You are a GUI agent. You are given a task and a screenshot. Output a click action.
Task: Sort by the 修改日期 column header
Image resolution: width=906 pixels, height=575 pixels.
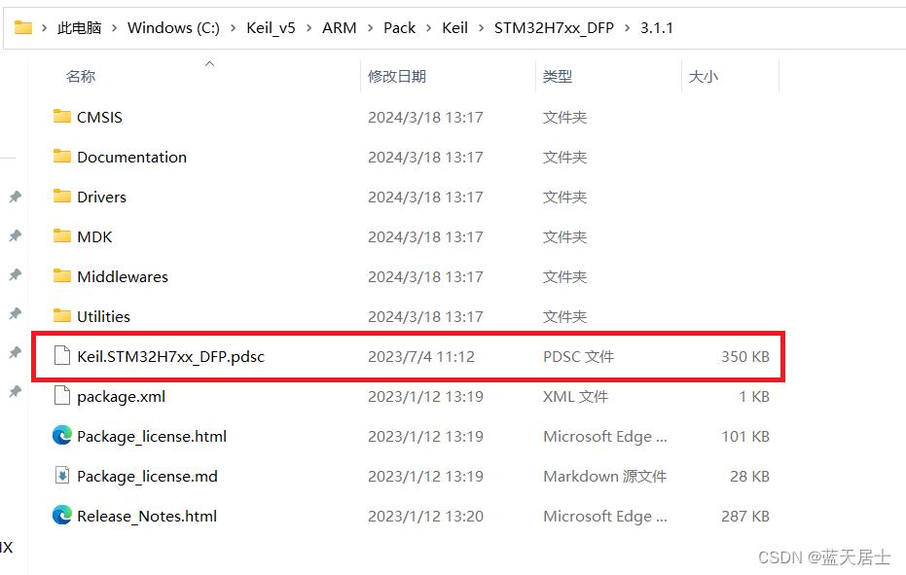(397, 76)
